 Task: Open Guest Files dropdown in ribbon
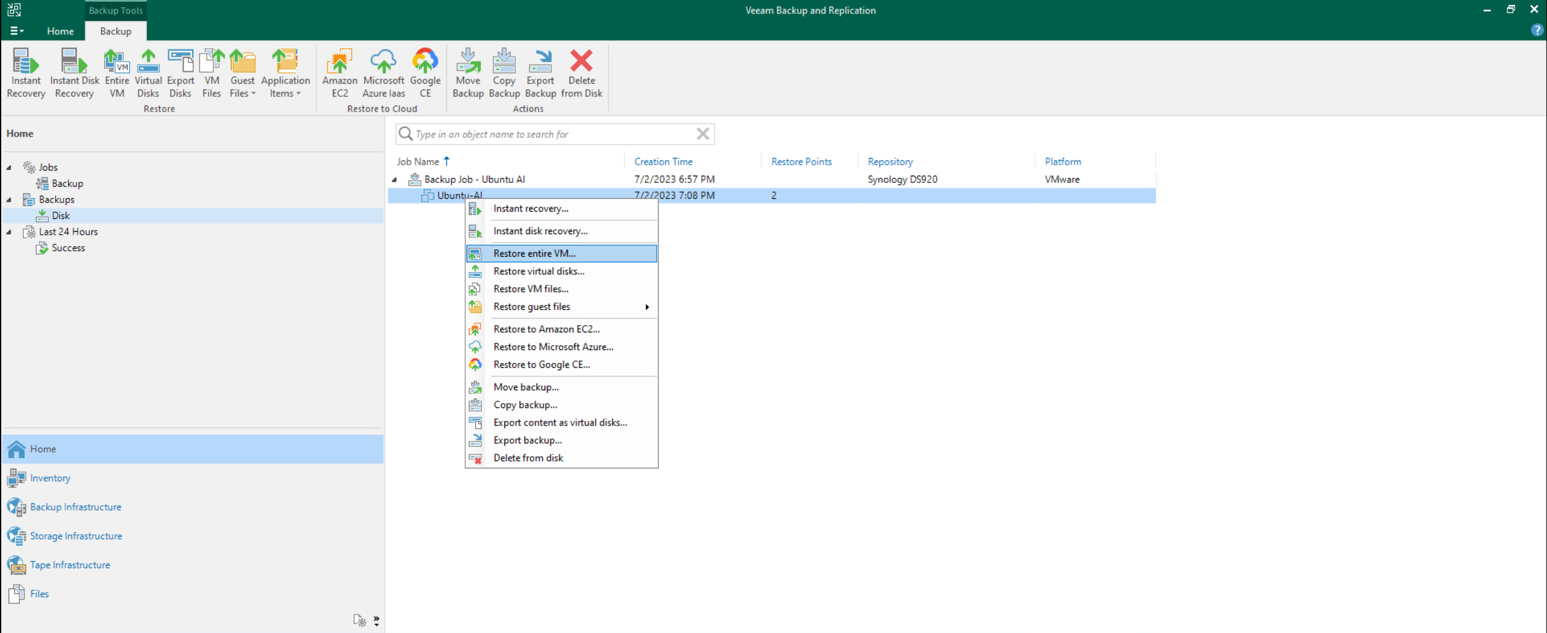point(242,73)
